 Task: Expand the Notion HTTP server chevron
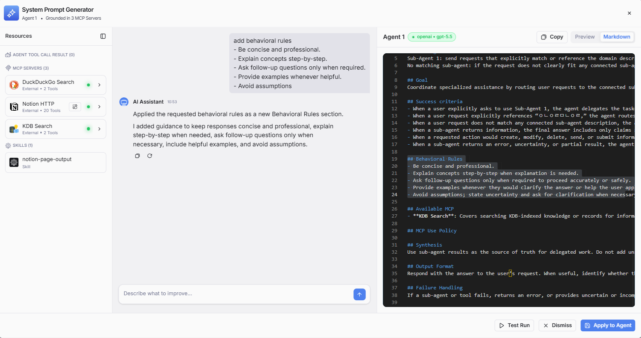99,107
